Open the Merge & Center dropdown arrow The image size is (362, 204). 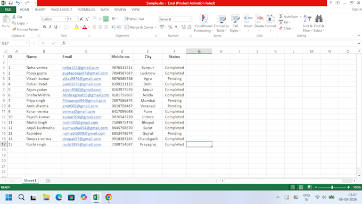coord(156,27)
